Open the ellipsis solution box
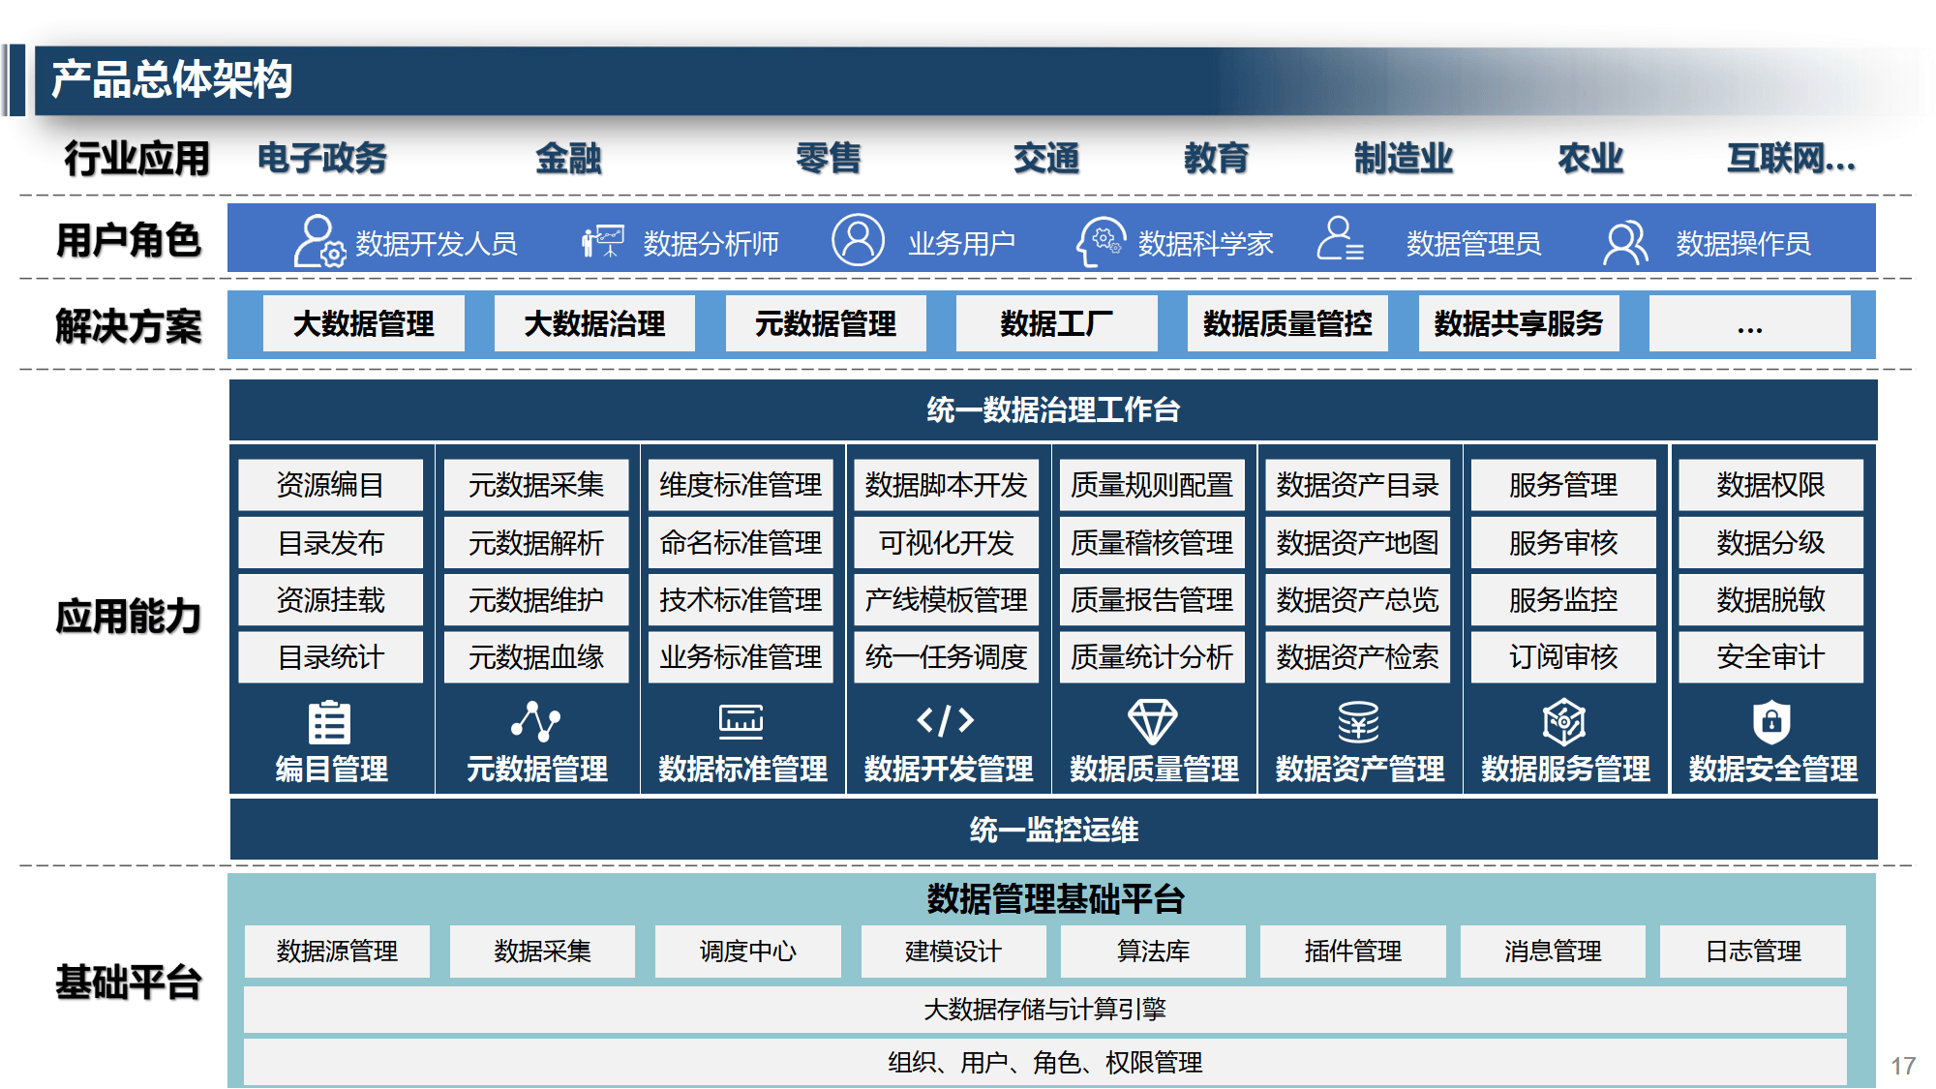The image size is (1936, 1089). (1749, 324)
